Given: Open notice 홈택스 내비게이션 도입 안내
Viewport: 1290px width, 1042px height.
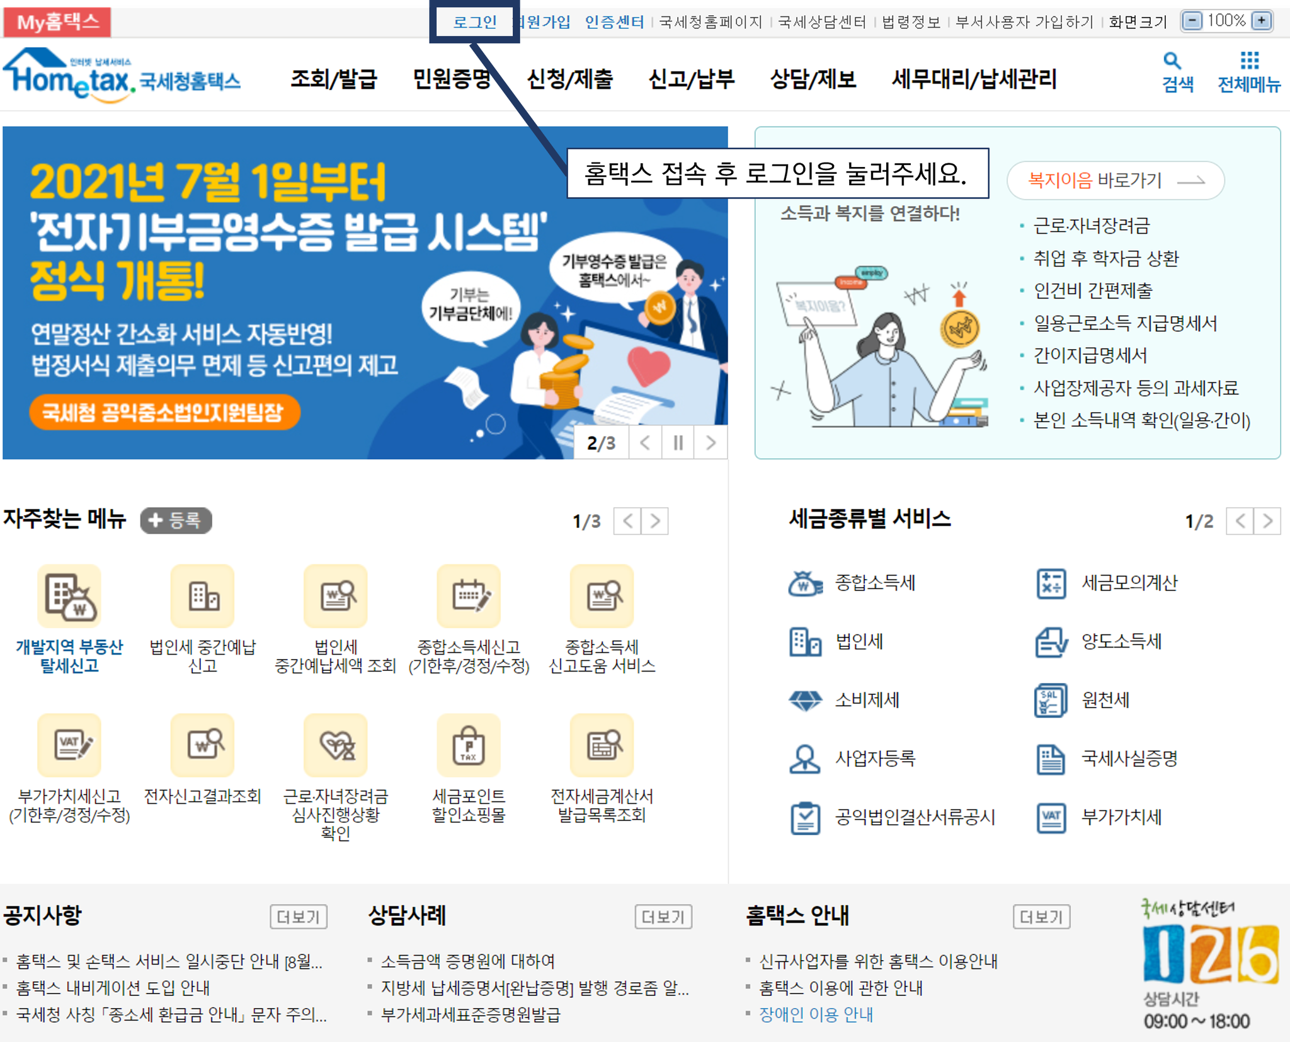Looking at the screenshot, I should (x=113, y=988).
